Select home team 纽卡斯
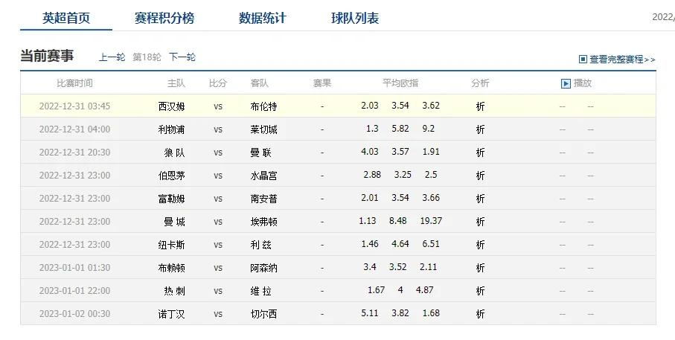Viewport: 675px width, 340px height. click(171, 245)
